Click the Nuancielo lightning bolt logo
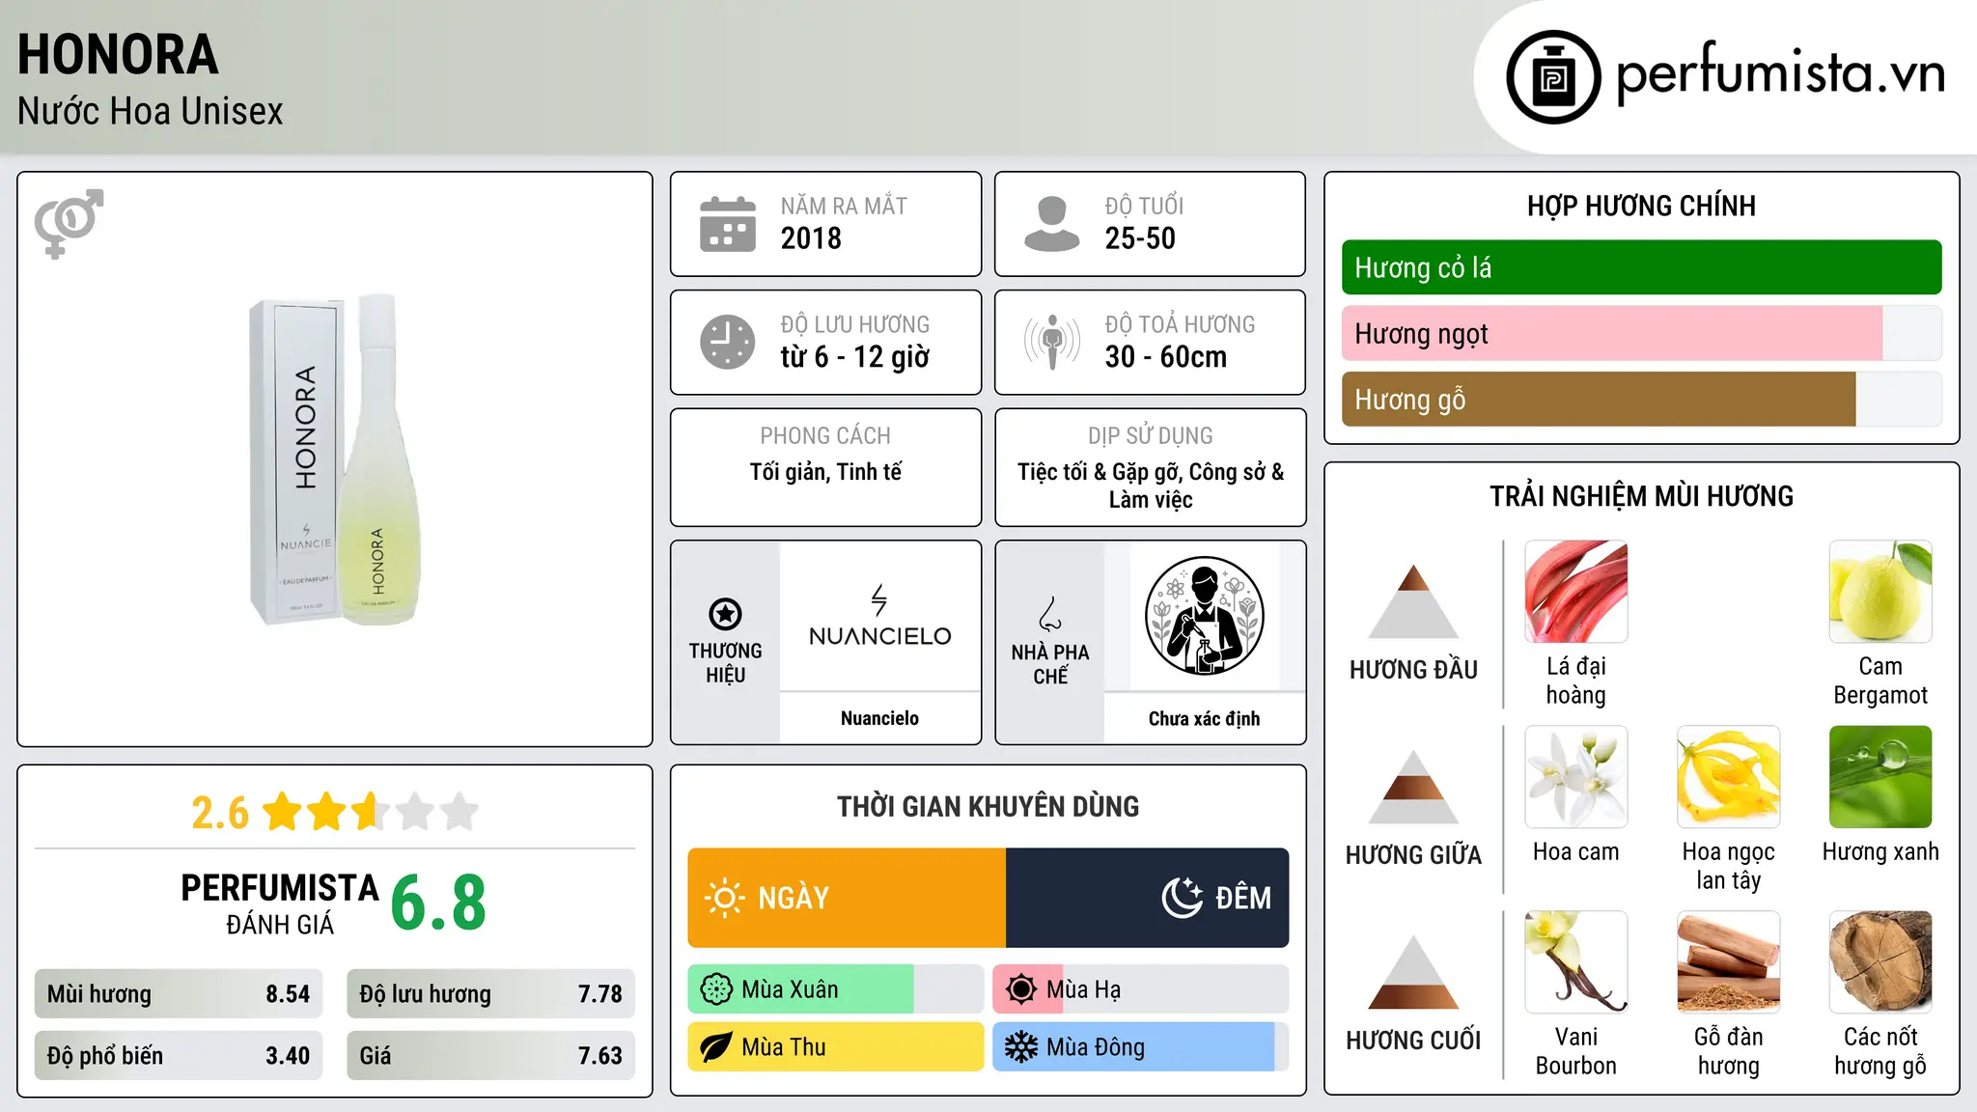Viewport: 1977px width, 1112px height. (x=879, y=599)
